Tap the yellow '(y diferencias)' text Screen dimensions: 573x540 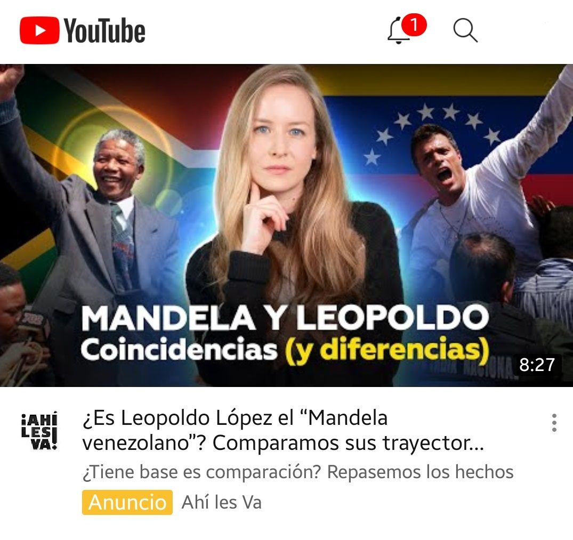pos(387,350)
